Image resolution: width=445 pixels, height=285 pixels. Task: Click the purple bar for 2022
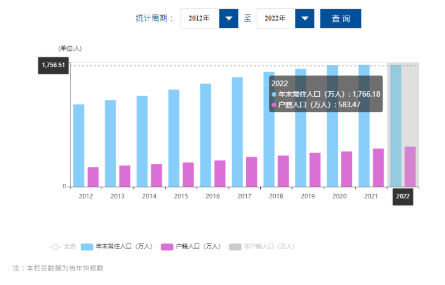pyautogui.click(x=410, y=167)
